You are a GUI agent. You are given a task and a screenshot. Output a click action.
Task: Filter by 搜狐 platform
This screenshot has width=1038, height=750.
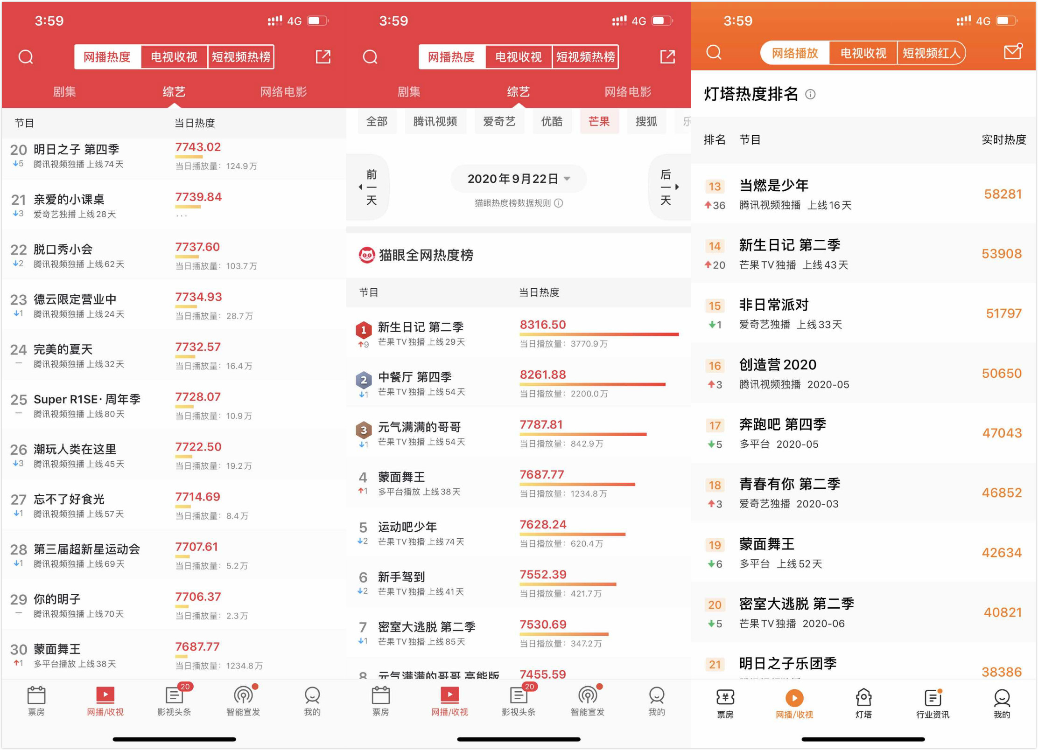point(646,122)
